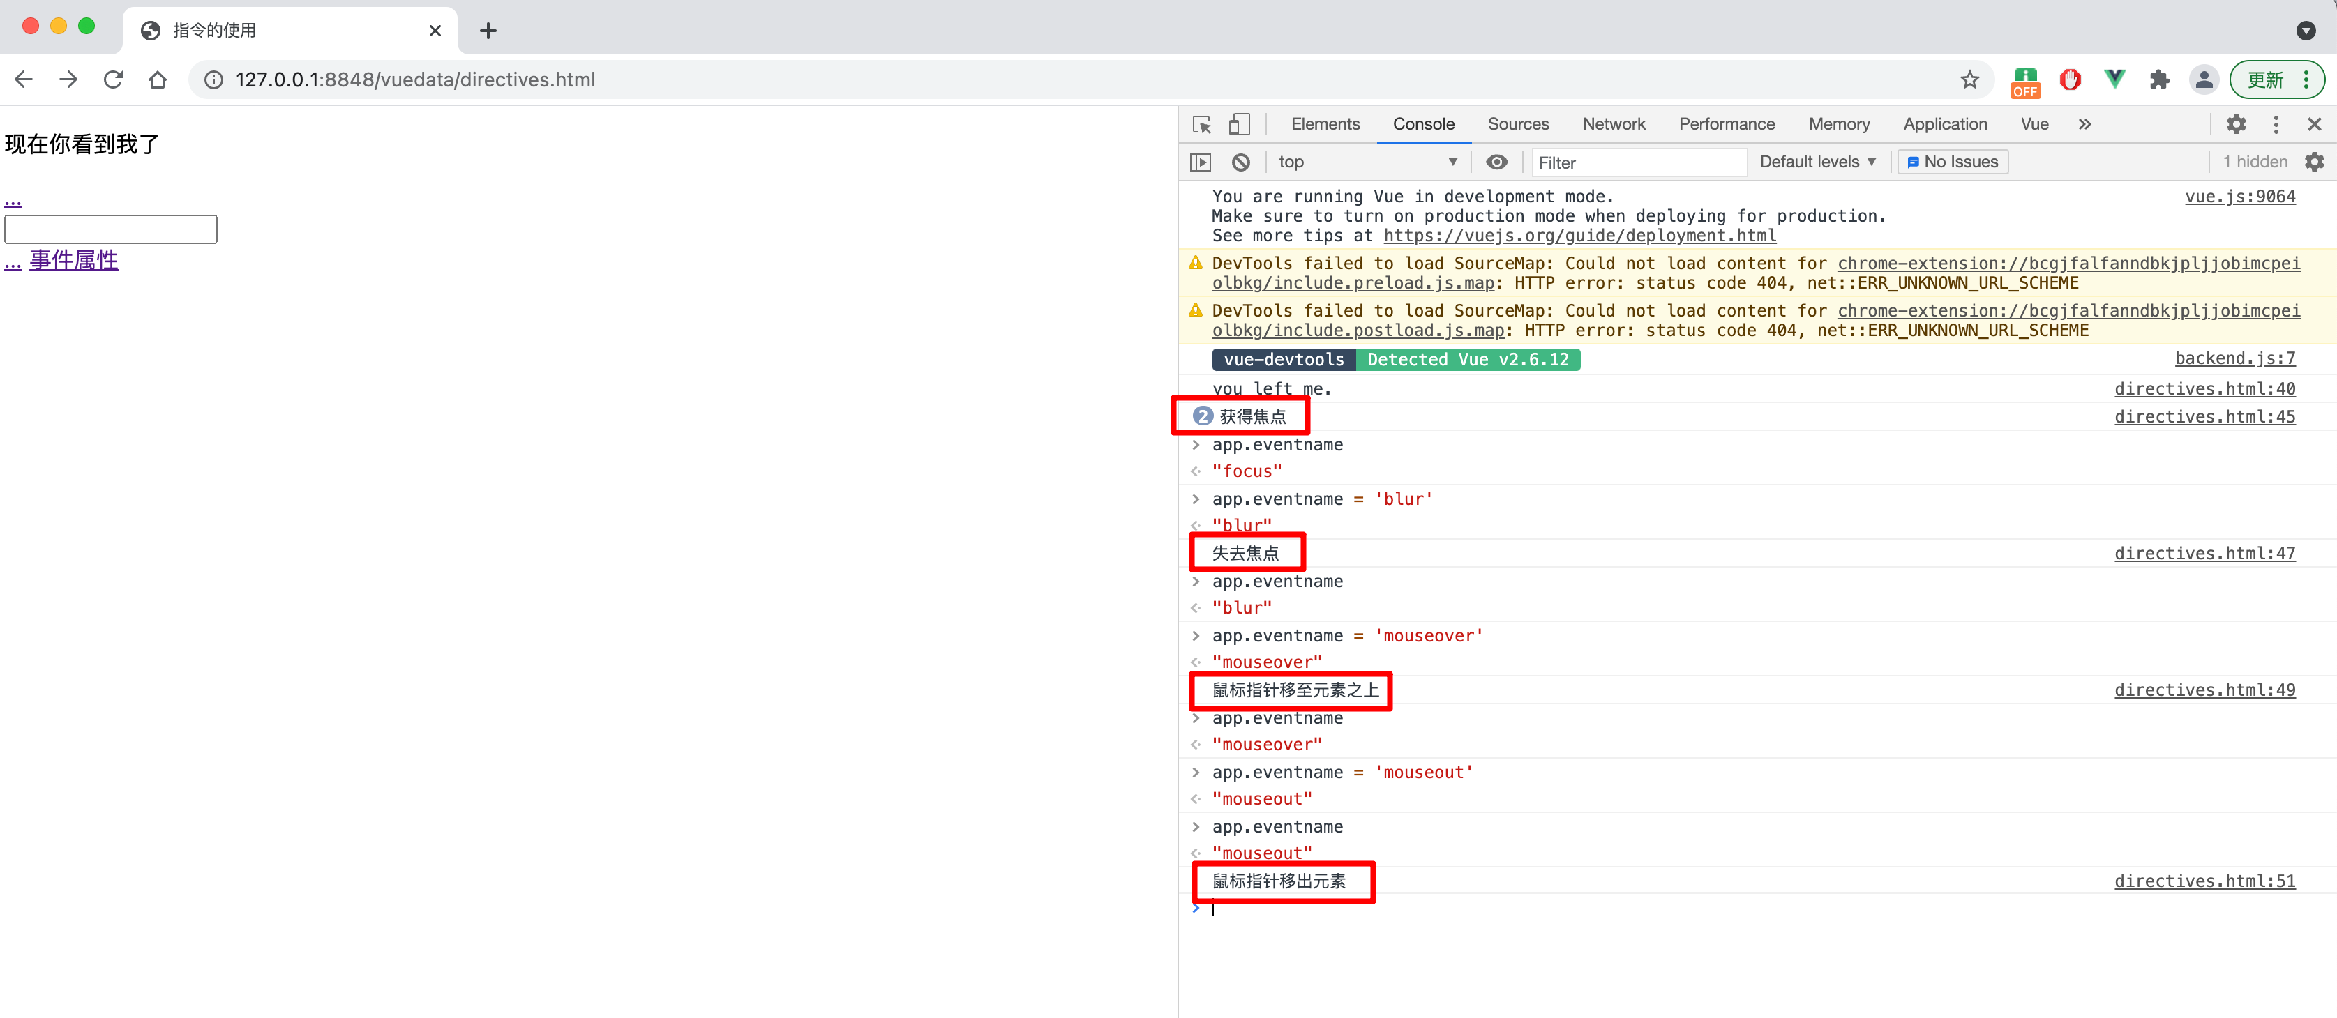Switch to the Elements tab
The height and width of the screenshot is (1018, 2337).
(1325, 124)
